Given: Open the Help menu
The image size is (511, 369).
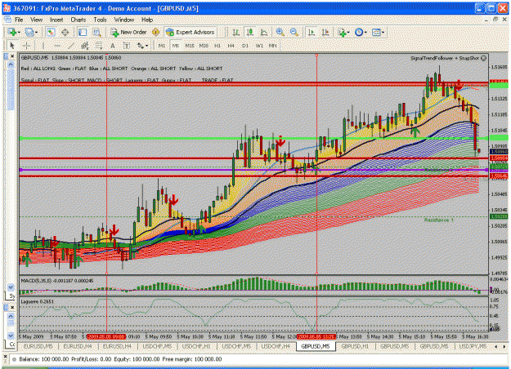Looking at the screenshot, I should tap(147, 20).
